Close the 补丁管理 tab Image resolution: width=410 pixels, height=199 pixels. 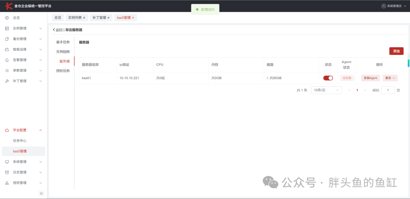[x=109, y=18]
